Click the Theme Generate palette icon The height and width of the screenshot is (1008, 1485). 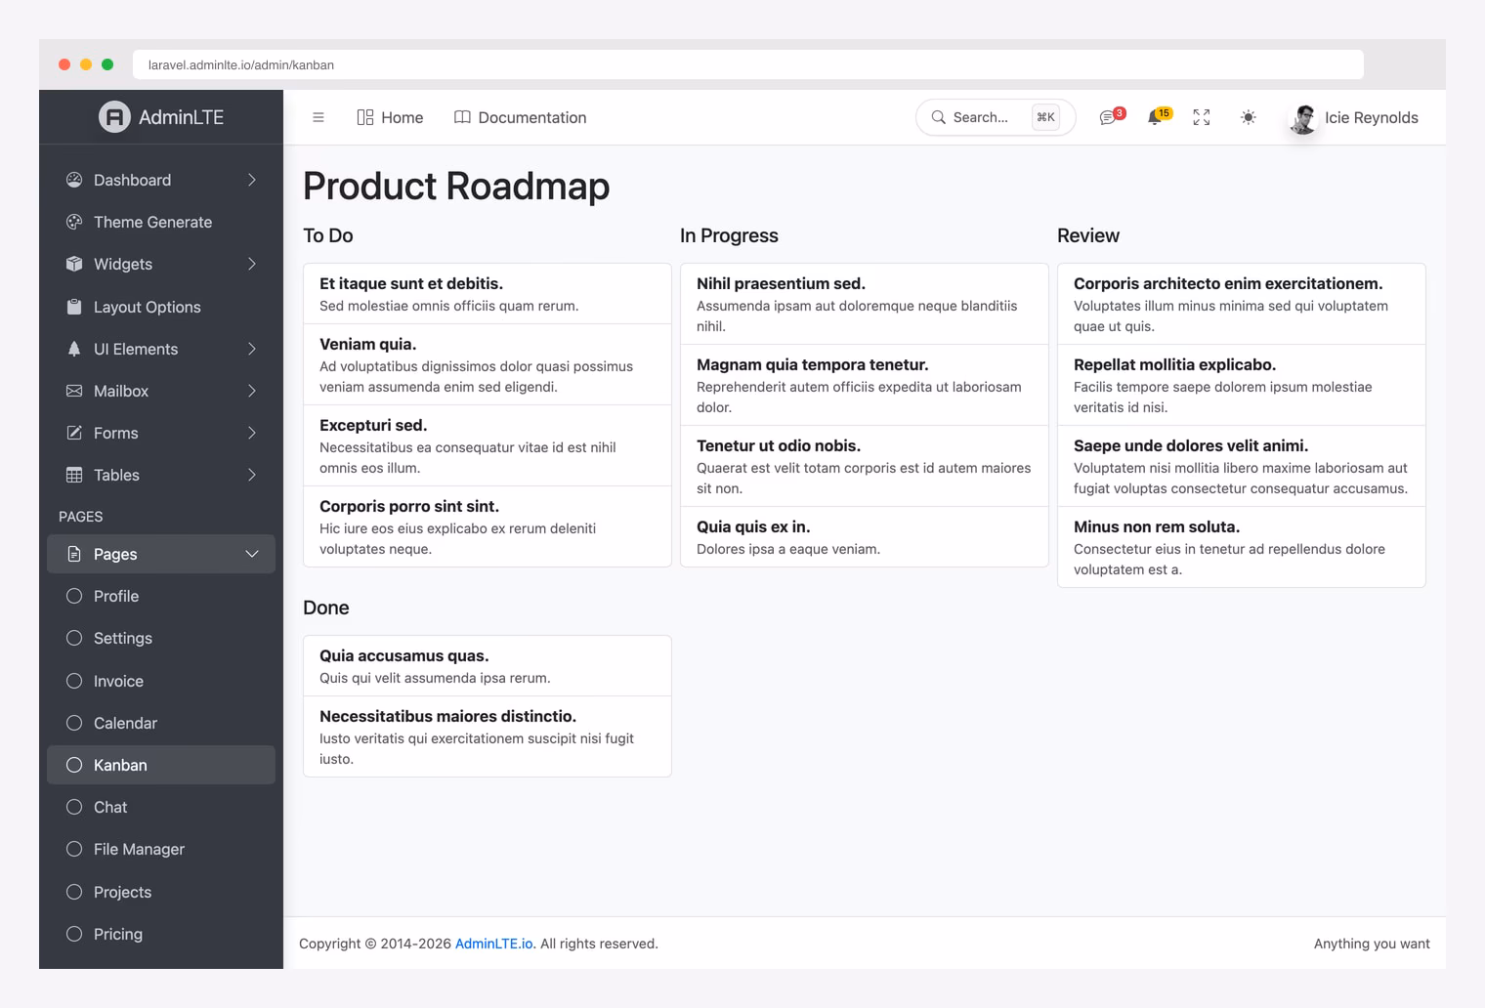pyautogui.click(x=74, y=222)
